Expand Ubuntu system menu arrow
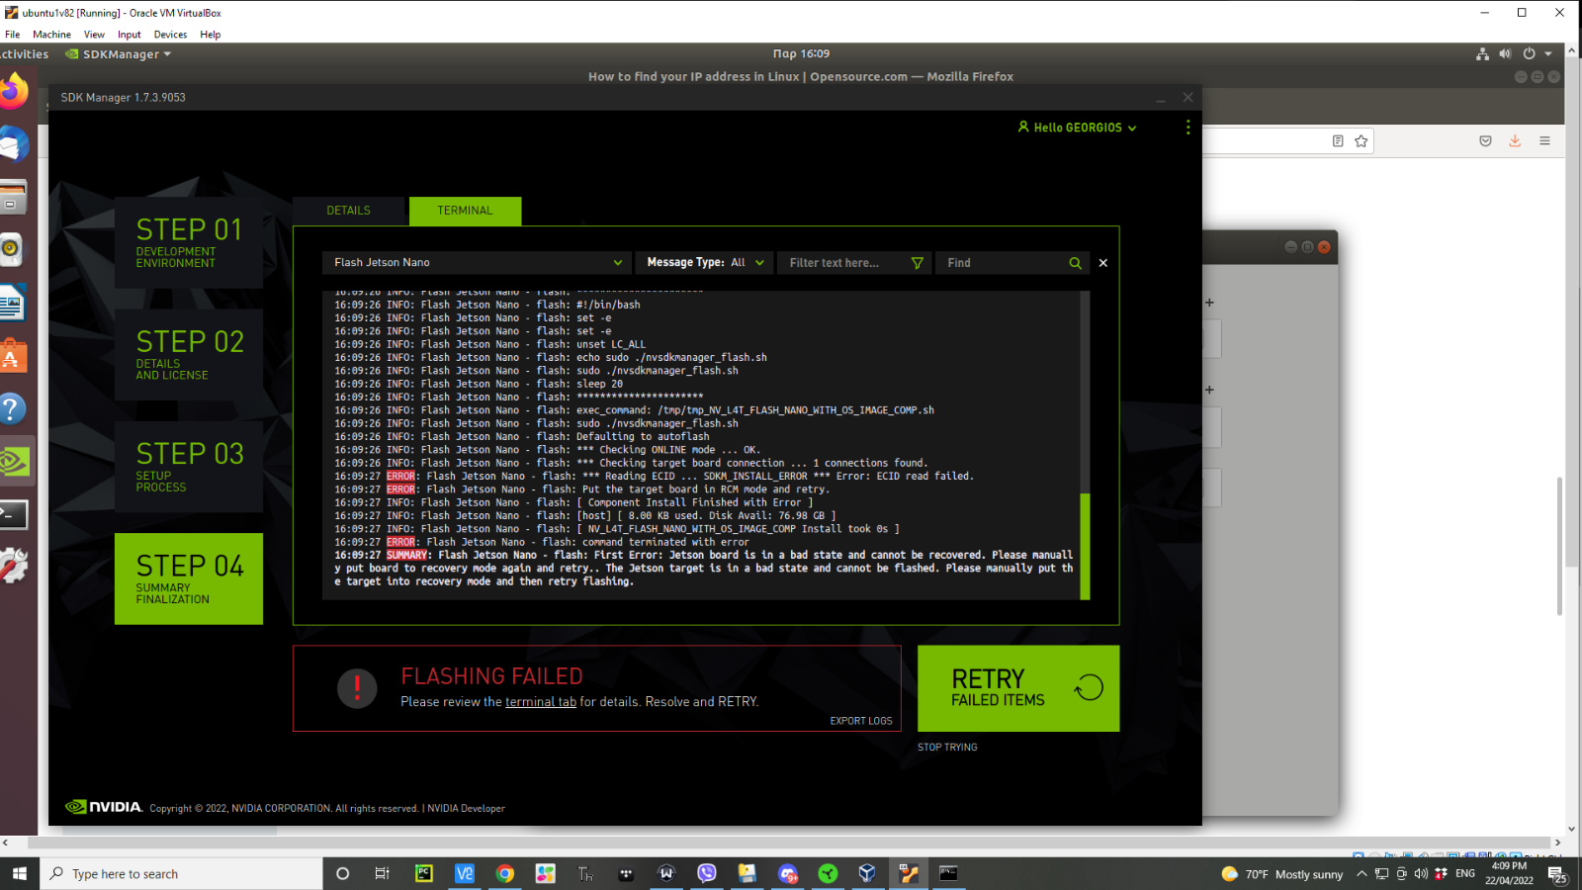This screenshot has width=1582, height=890. (1548, 54)
